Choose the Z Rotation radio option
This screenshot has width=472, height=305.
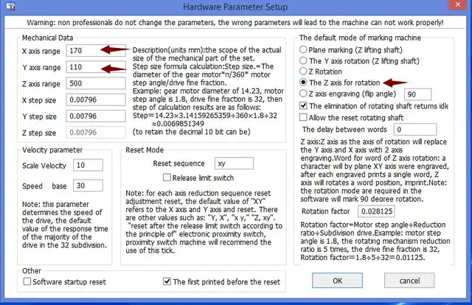[x=303, y=71]
